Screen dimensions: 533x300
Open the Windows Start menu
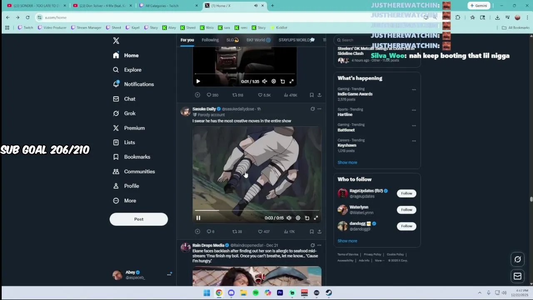pos(207,293)
